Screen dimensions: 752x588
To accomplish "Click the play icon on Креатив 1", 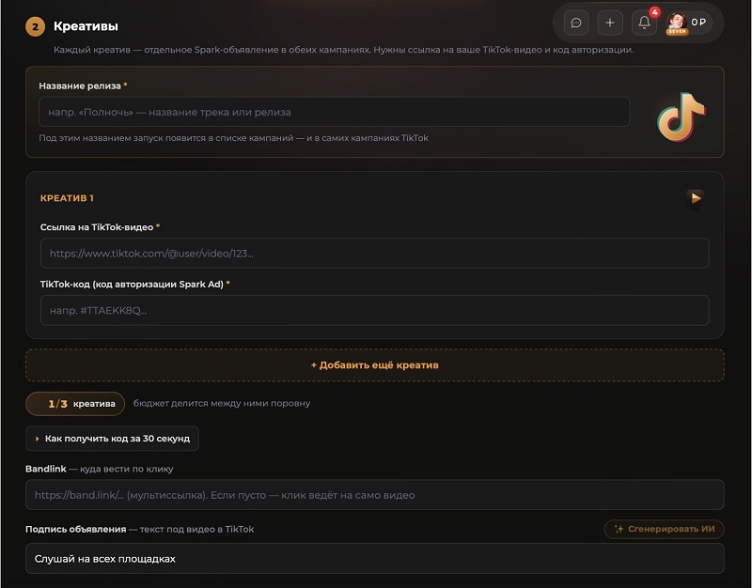I will 696,198.
